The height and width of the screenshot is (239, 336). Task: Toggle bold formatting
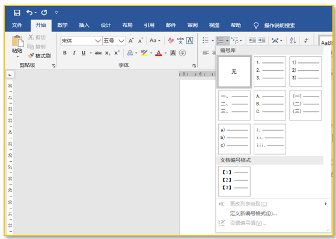click(65, 53)
